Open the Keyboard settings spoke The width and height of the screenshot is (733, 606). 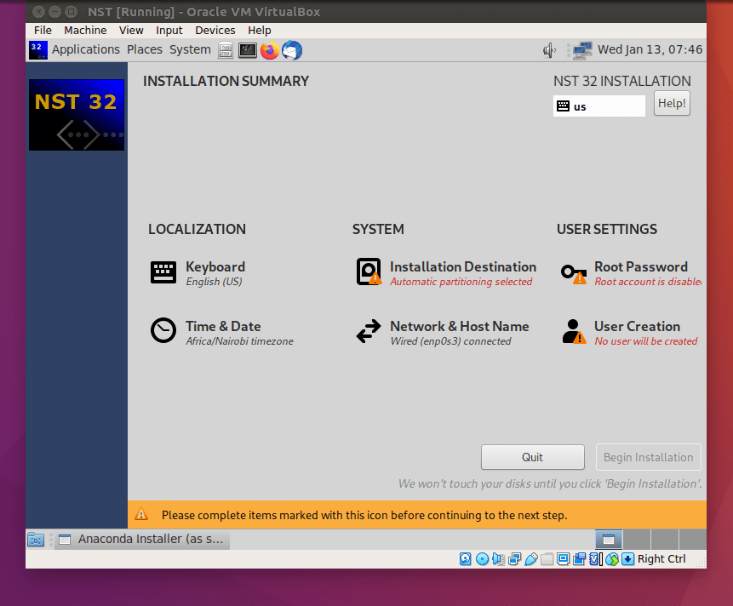pyautogui.click(x=198, y=273)
